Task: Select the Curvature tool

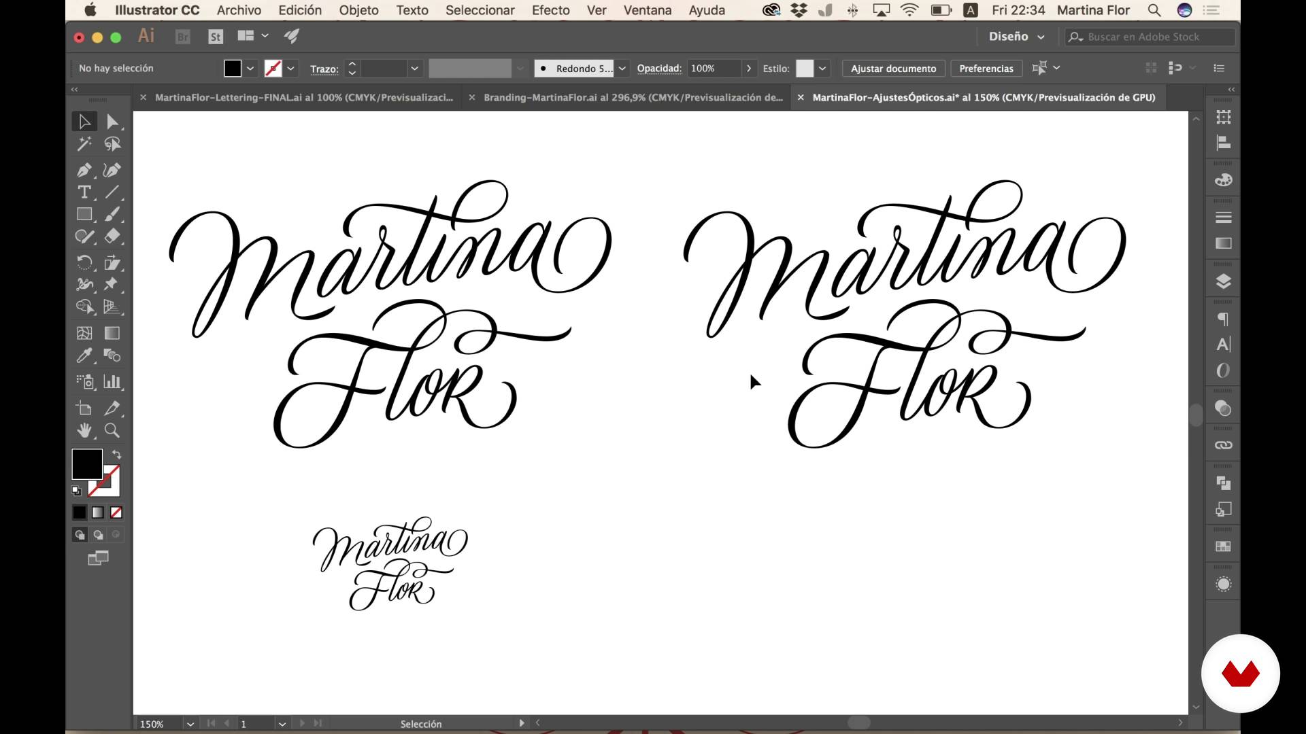Action: (112, 170)
